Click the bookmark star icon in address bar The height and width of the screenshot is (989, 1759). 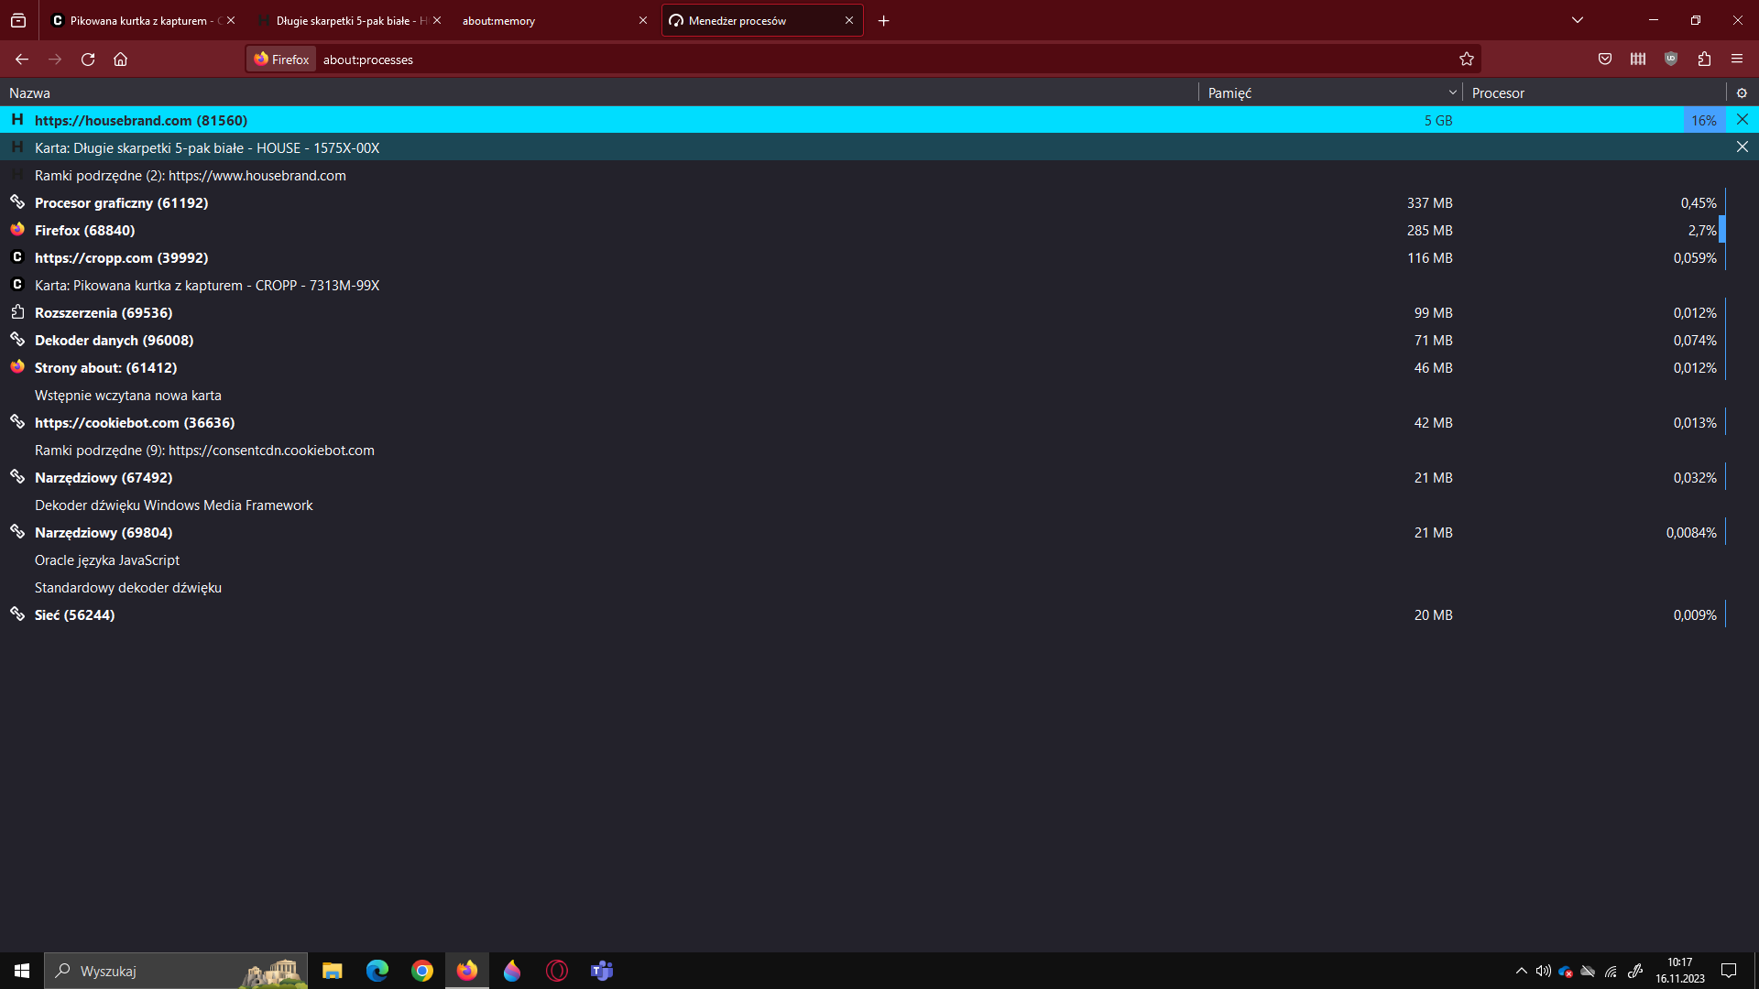(x=1467, y=60)
